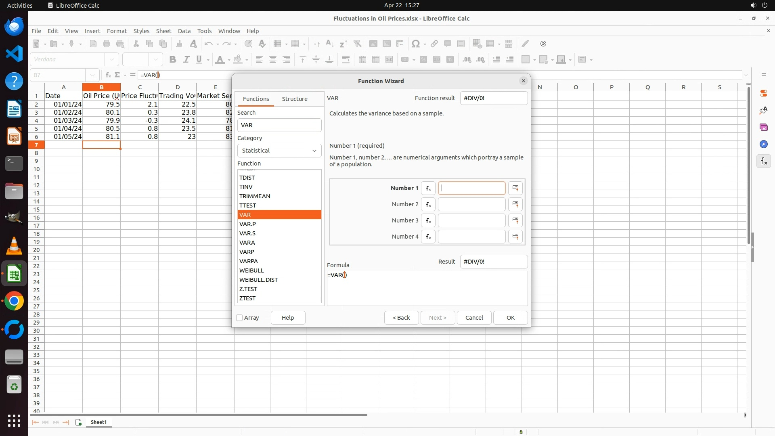Open the Sidebar Settings menu icon
The width and height of the screenshot is (775, 436).
pos(763,75)
